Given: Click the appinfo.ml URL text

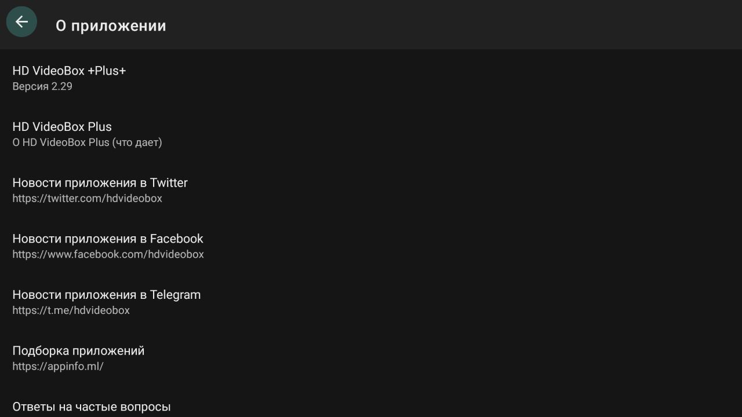Looking at the screenshot, I should tap(58, 366).
